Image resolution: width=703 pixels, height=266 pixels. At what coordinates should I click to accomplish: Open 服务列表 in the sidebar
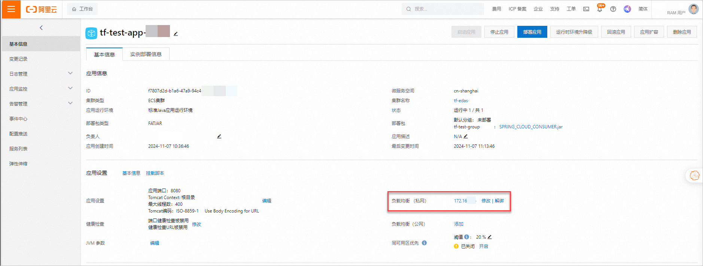[x=41, y=149]
